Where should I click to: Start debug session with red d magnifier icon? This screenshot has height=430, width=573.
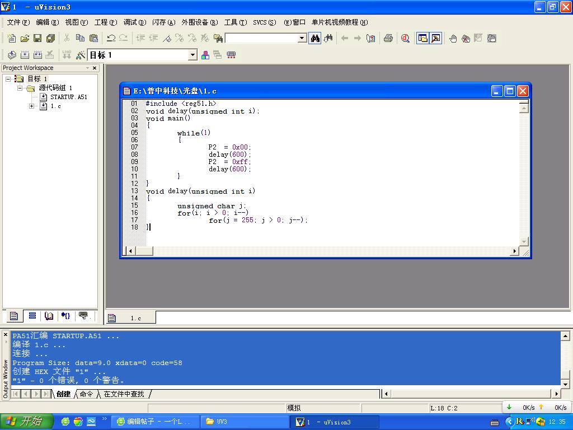click(x=405, y=38)
